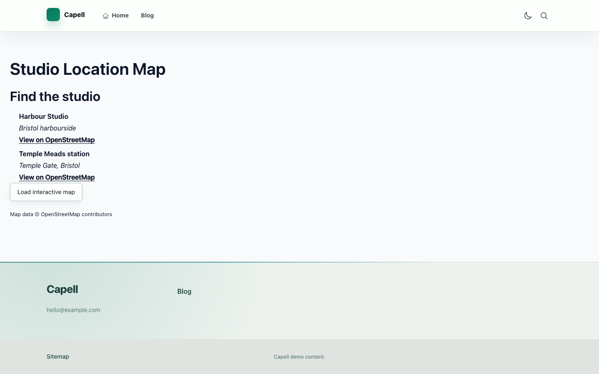599x374 pixels.
Task: Open search with magnifier icon
Action: tap(544, 16)
